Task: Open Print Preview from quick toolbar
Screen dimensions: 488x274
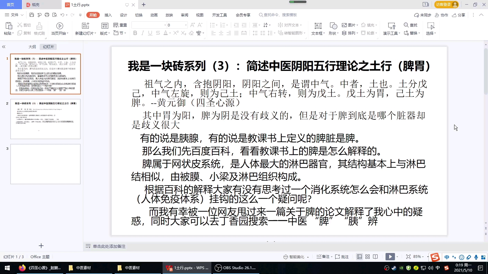Action: (x=55, y=15)
